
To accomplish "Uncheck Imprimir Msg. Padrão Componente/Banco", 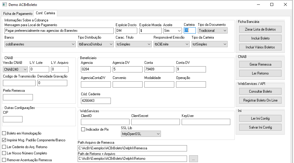I will [4, 140].
